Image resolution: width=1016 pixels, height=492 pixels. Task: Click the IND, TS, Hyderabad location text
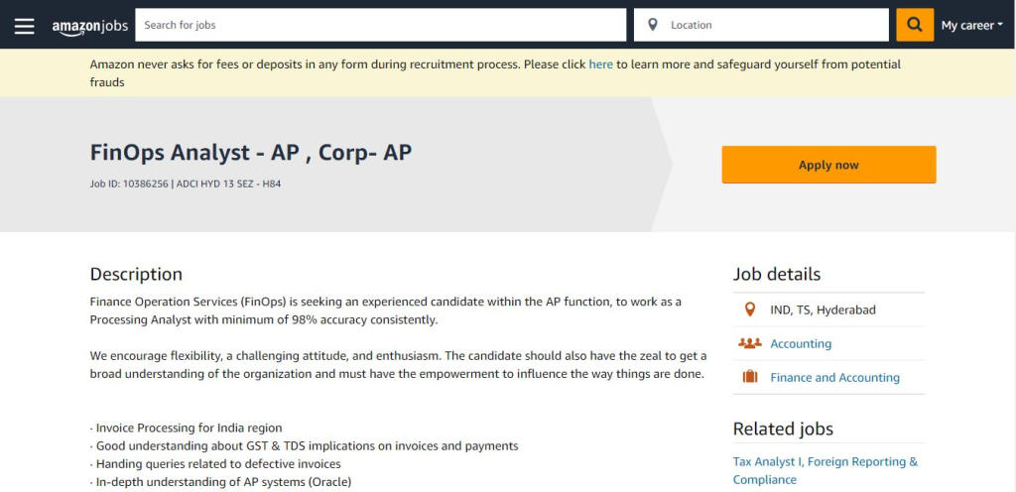[823, 310]
